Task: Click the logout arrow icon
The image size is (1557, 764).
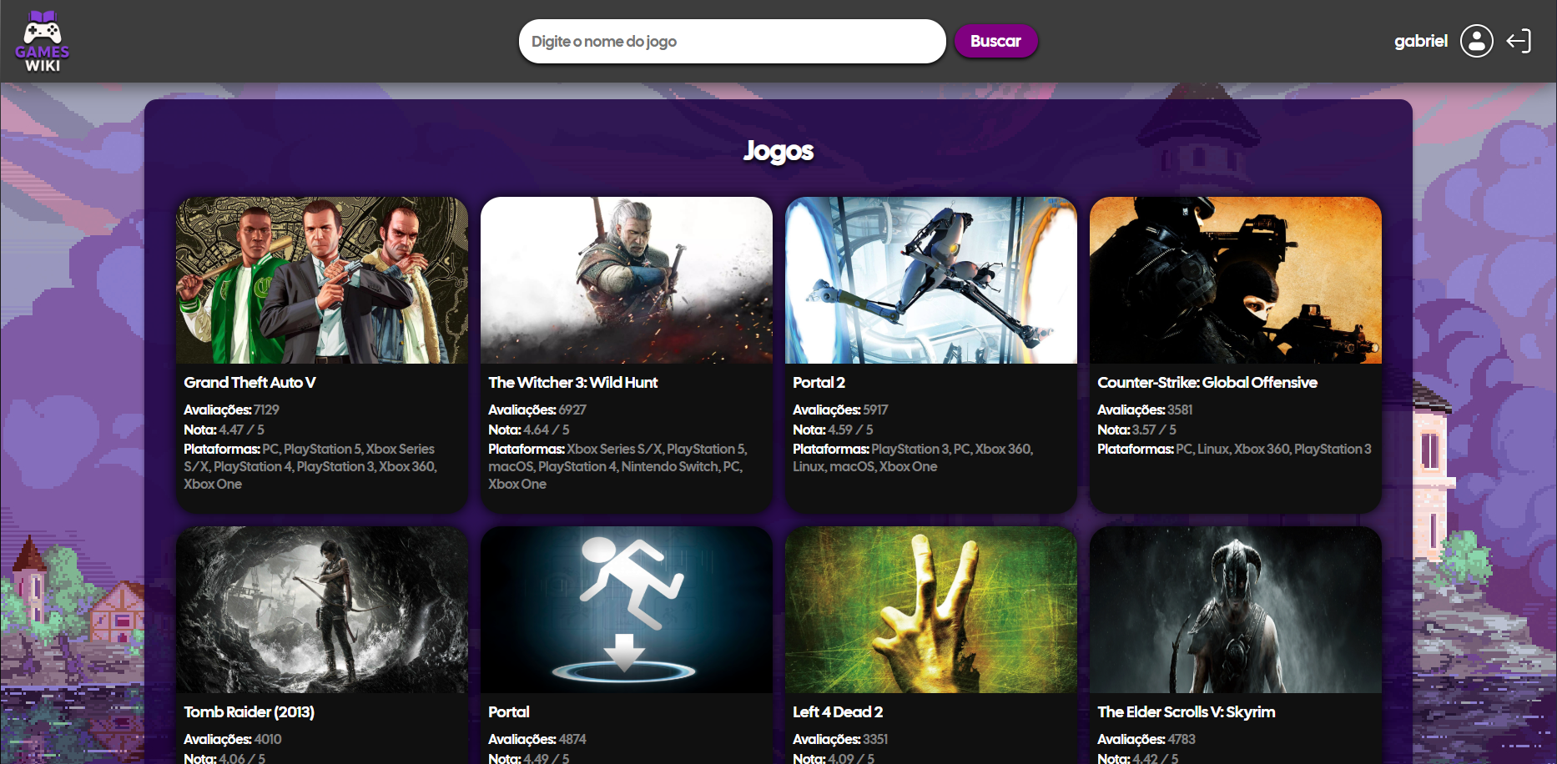Action: (1519, 41)
